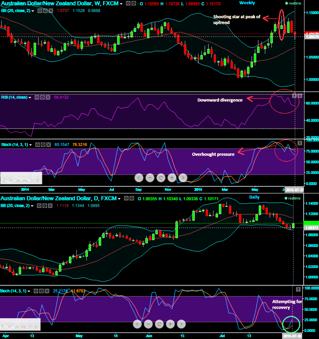The image size is (319, 339).
Task: Move daily Stoch pane up with arrow icon
Action: tap(298, 289)
